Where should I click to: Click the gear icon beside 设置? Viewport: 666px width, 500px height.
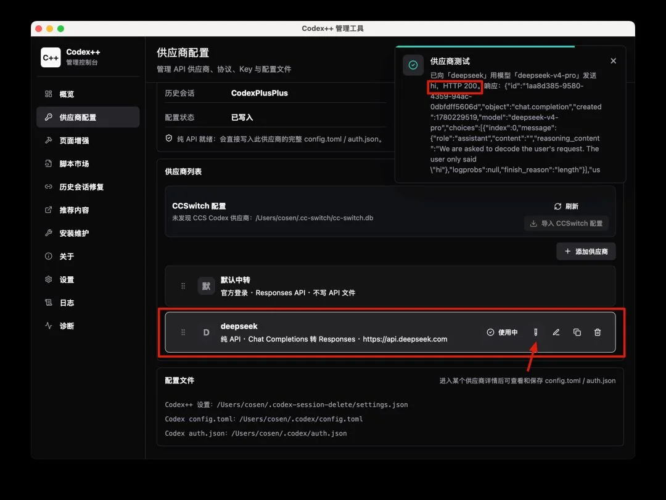(x=49, y=279)
